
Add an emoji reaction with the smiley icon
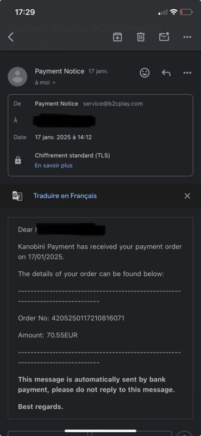[x=145, y=73]
